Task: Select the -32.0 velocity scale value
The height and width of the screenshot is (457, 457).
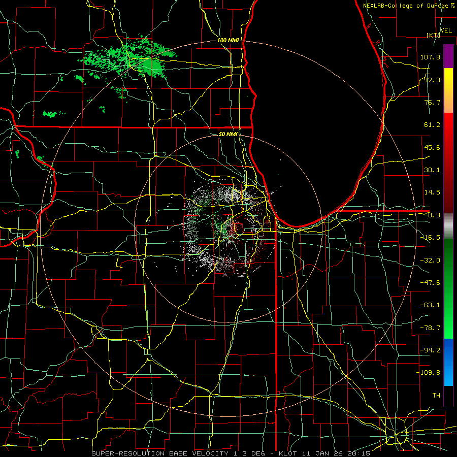Action: 430,260
